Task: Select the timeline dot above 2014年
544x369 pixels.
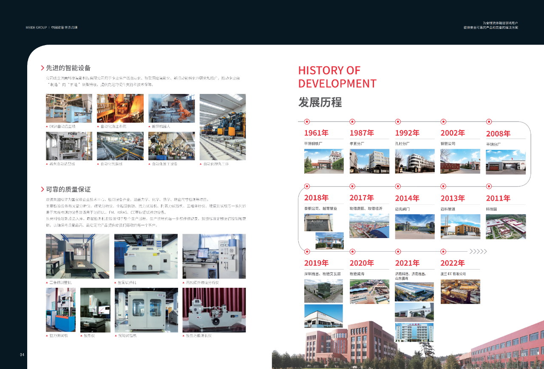Action: pos(398,186)
